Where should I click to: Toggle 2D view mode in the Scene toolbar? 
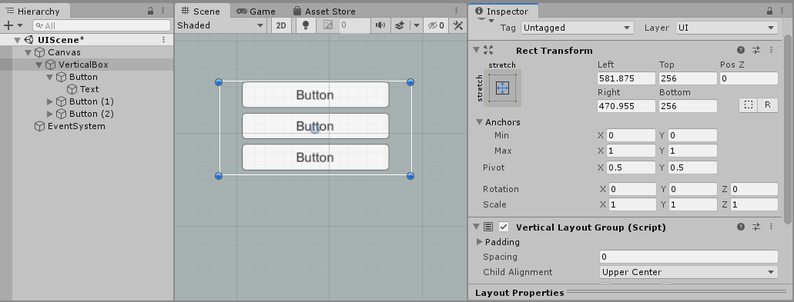(281, 25)
